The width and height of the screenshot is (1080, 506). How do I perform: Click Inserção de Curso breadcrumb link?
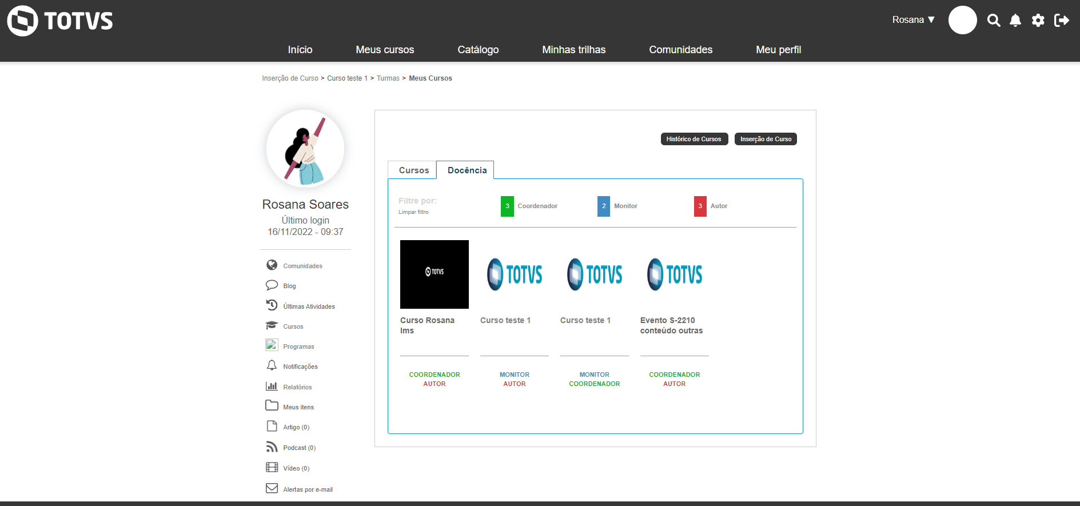pyautogui.click(x=290, y=78)
